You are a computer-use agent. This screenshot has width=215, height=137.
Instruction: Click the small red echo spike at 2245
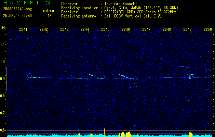pos(104,76)
